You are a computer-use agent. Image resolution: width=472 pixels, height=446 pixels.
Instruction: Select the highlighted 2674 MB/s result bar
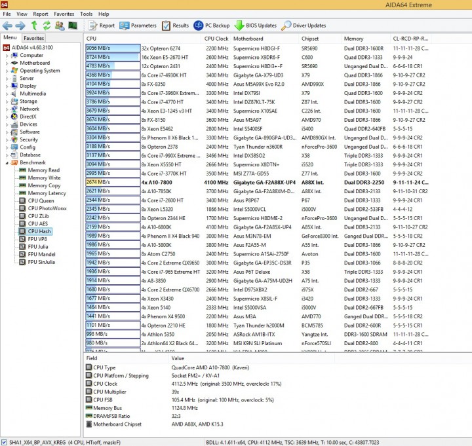click(113, 182)
